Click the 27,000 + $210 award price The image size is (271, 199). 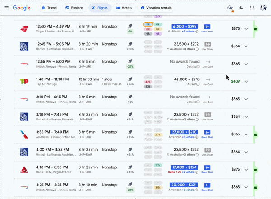(184, 132)
